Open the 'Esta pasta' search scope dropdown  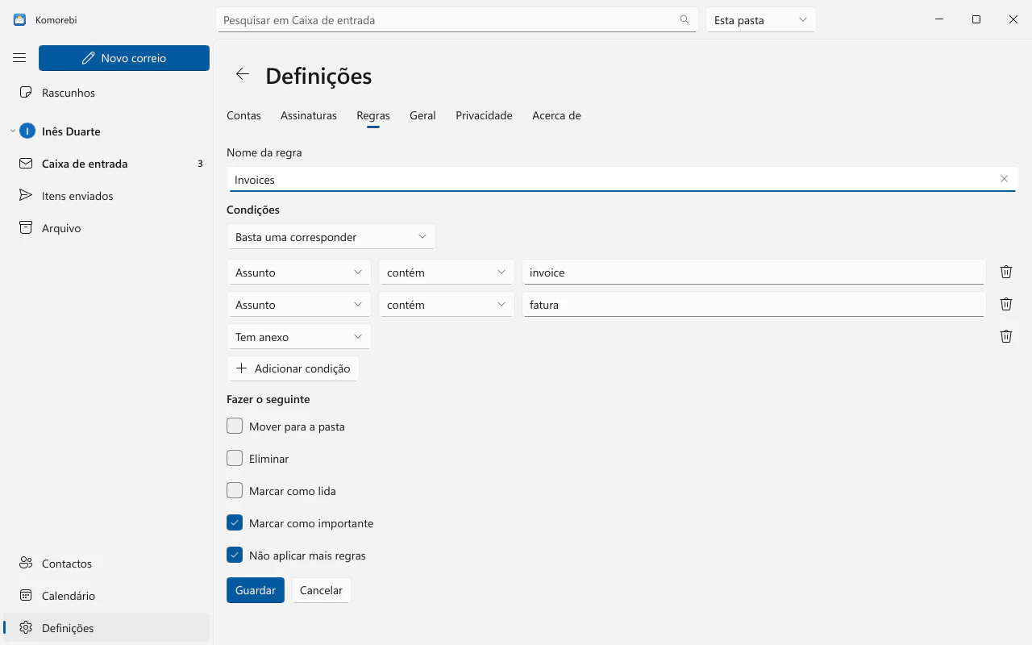pyautogui.click(x=761, y=20)
